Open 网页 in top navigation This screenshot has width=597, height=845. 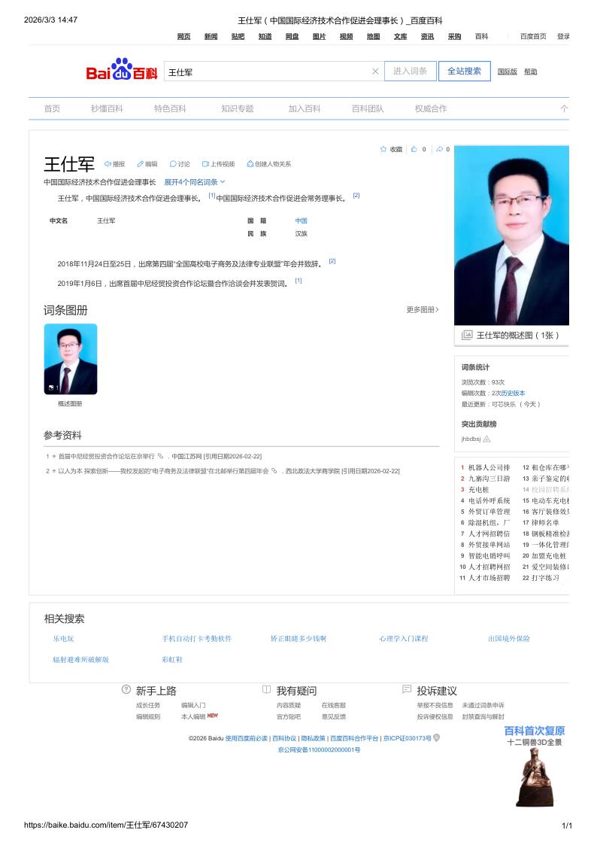[x=183, y=37]
